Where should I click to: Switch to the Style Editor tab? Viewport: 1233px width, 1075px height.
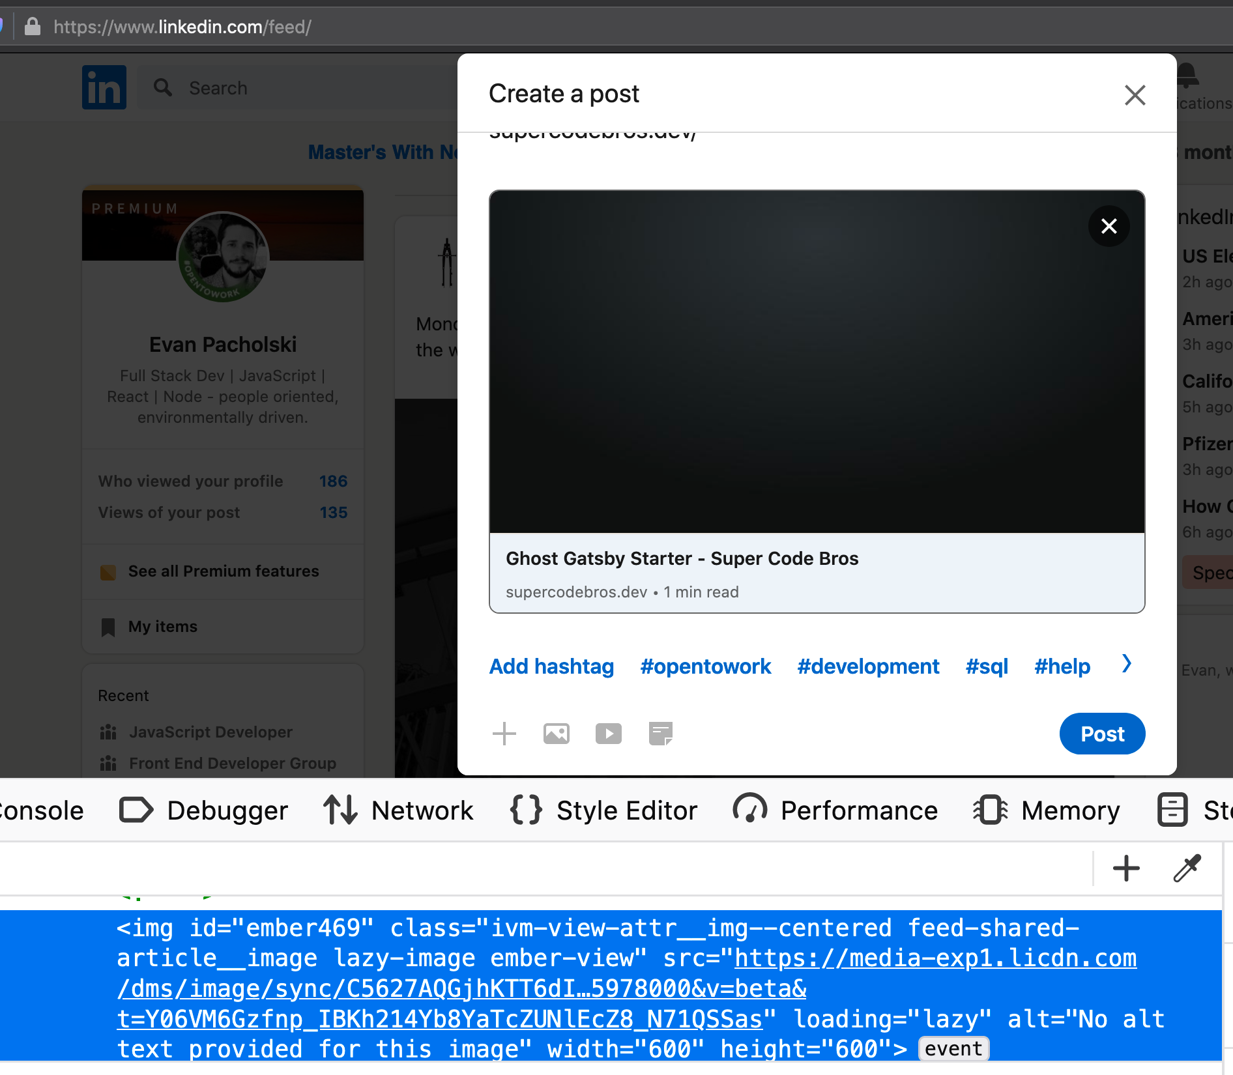click(603, 810)
